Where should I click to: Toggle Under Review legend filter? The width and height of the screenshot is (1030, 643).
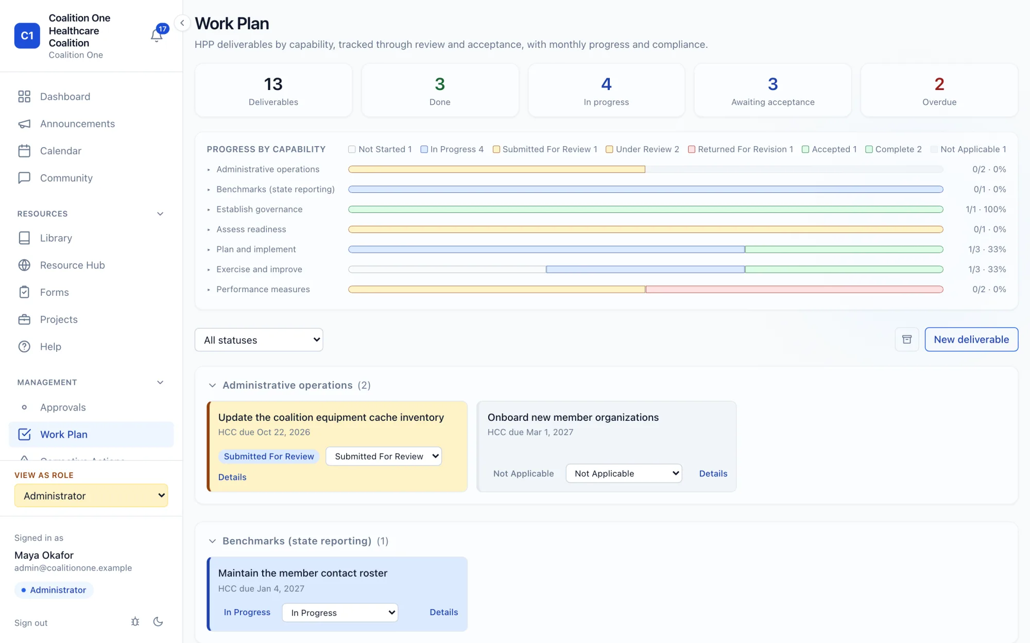click(642, 149)
